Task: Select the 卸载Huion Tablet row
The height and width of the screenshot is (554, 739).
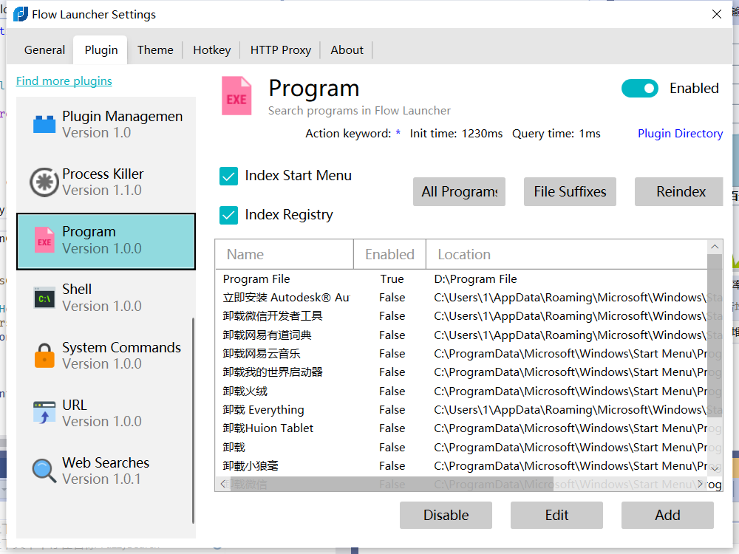Action: tap(461, 428)
